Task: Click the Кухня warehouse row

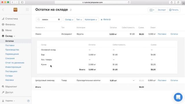Action: (107, 64)
